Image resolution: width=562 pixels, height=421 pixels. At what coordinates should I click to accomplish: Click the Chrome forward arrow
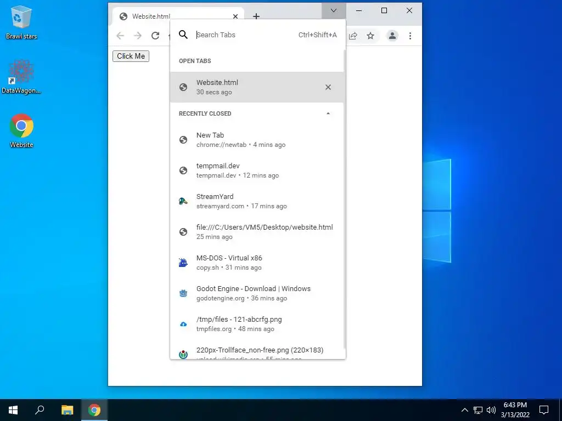tap(138, 36)
